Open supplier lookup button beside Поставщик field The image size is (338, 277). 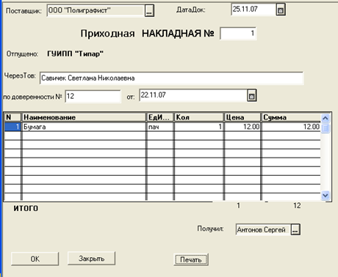[x=149, y=10]
